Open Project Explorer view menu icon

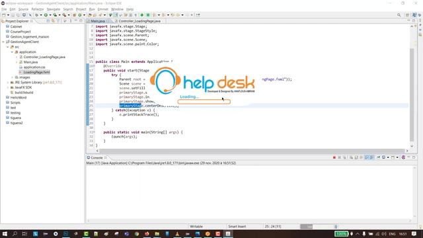point(71,20)
